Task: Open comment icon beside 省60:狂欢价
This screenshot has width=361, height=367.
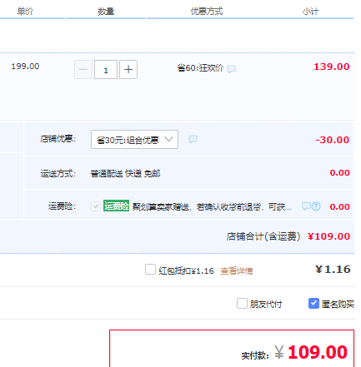Action: click(231, 69)
